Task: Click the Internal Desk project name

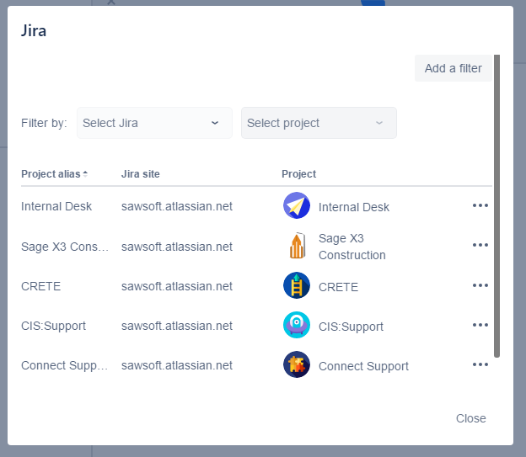Action: click(354, 207)
